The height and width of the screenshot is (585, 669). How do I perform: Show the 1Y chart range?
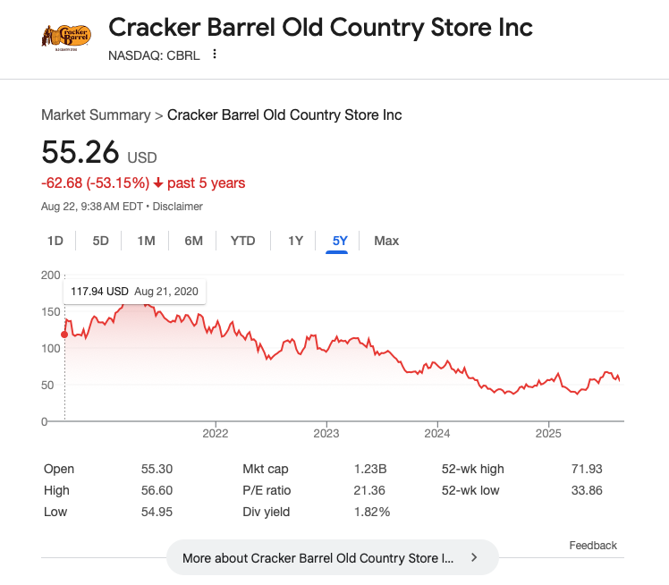coord(295,241)
